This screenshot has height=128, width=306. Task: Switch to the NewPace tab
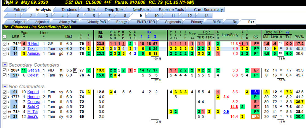pos(140,9)
